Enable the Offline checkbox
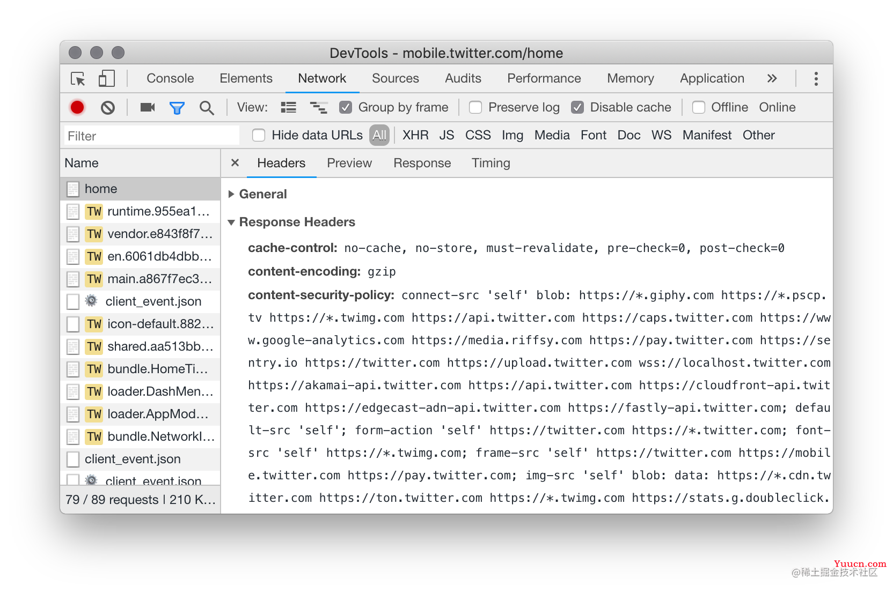This screenshot has height=593, width=893. (699, 107)
